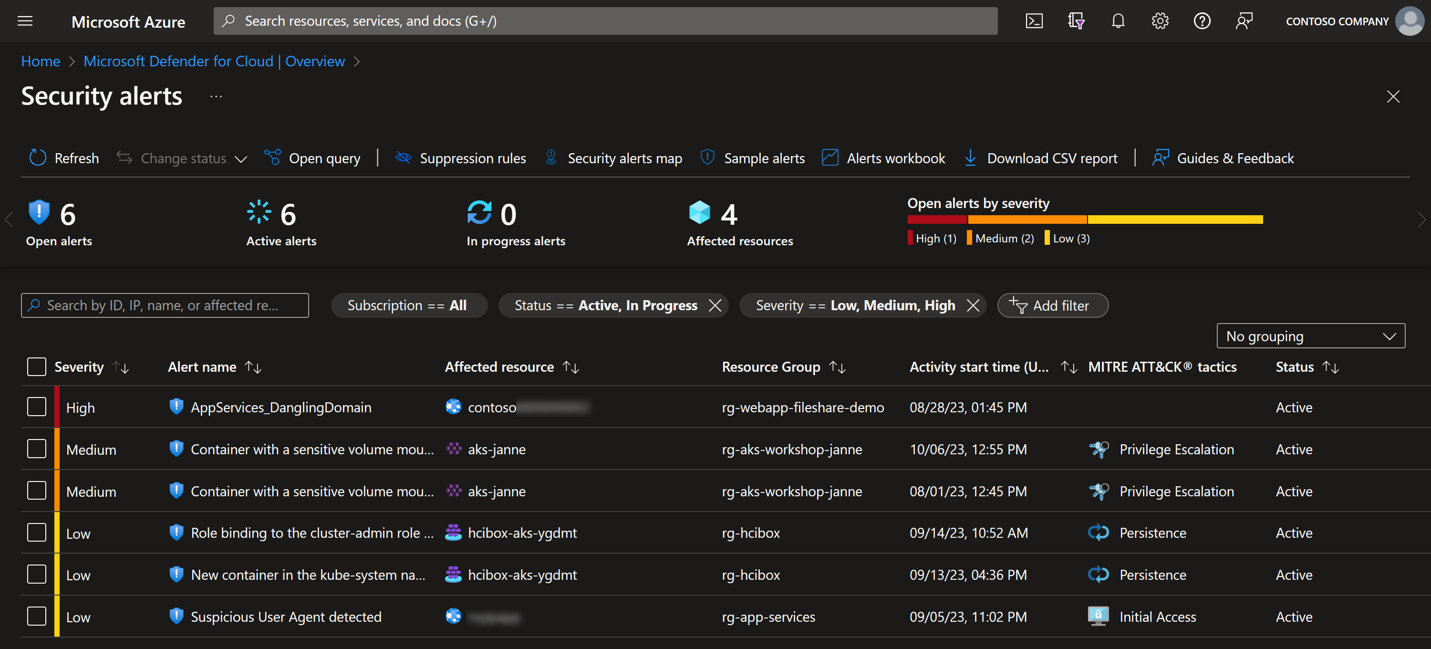Check the New container kube-system alert row

click(37, 574)
